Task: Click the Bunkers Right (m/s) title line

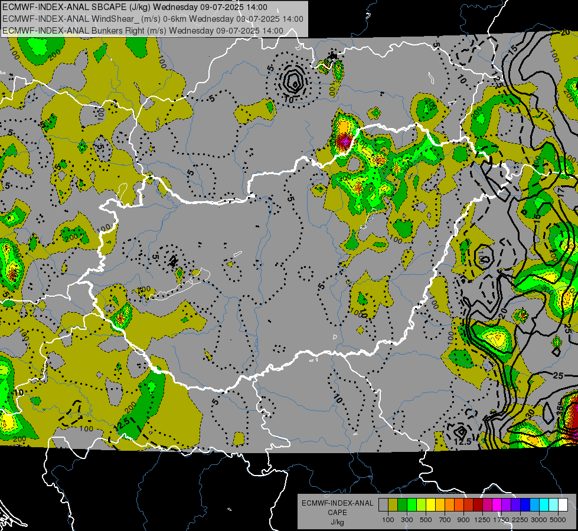Action: click(143, 31)
